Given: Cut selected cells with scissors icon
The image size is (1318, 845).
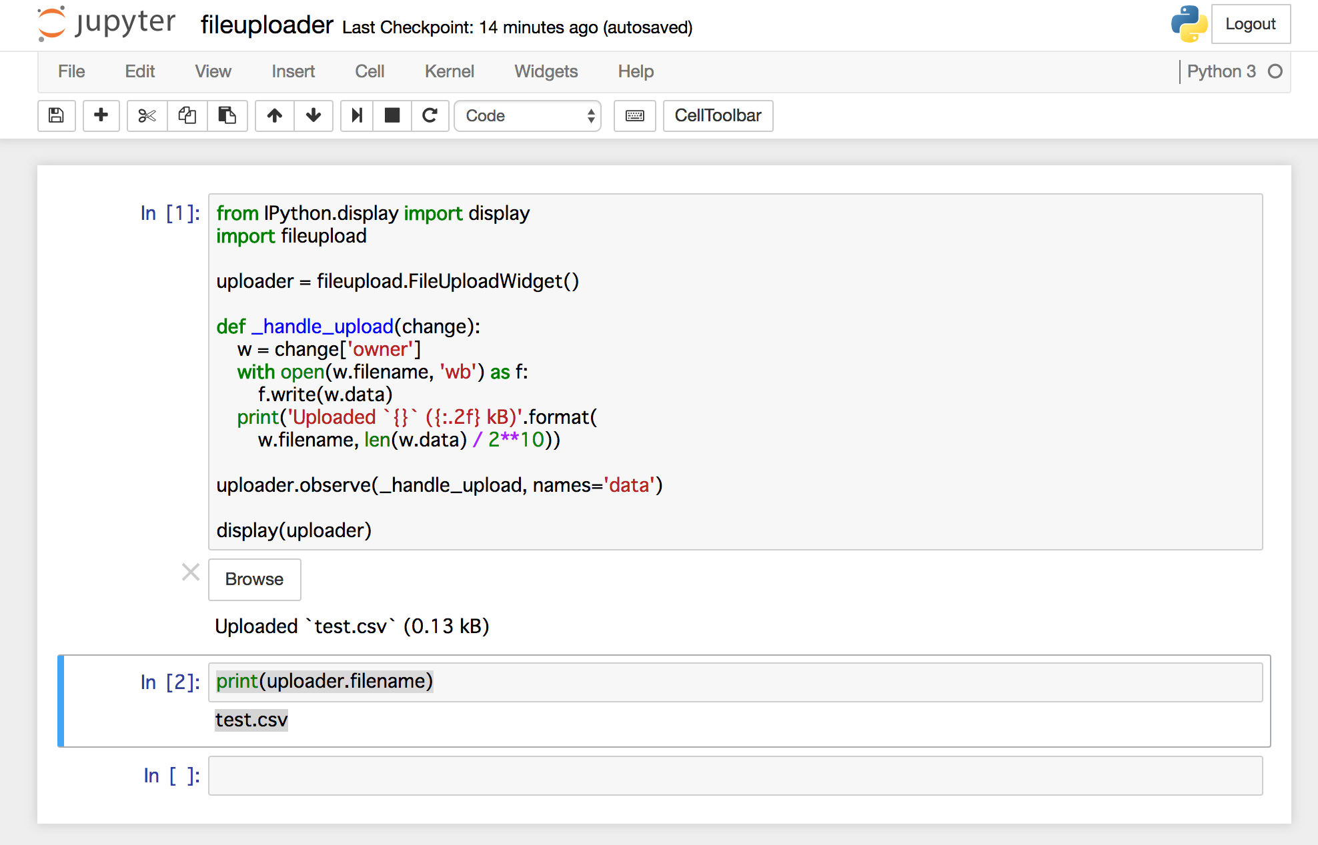Looking at the screenshot, I should tap(147, 116).
